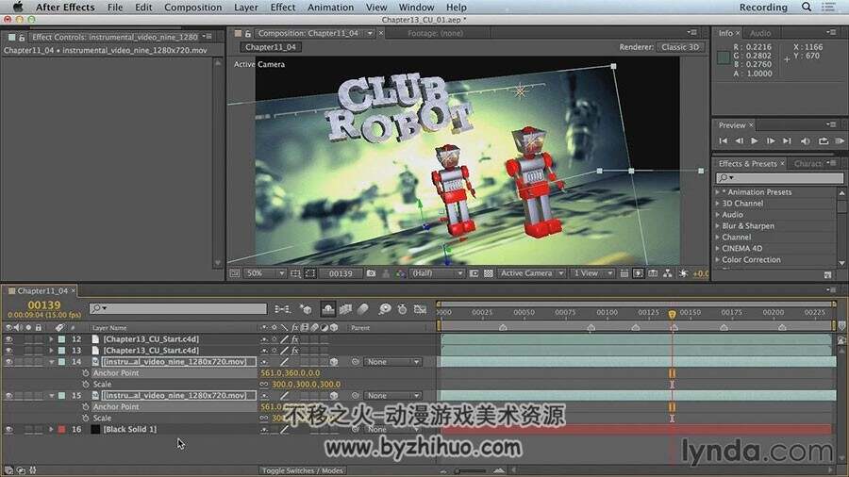
Task: Switch to the Audio panel tab
Action: (759, 33)
